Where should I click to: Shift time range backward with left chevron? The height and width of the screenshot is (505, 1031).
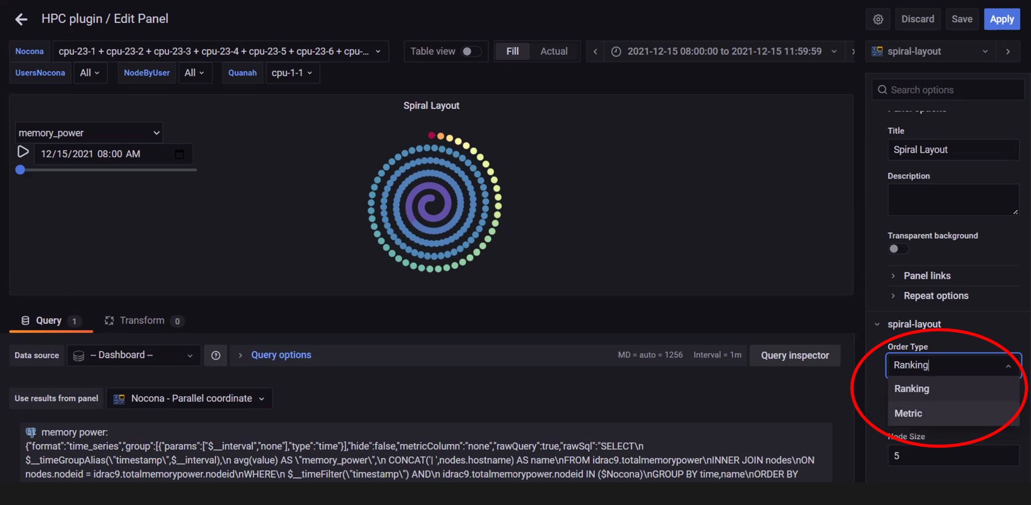click(x=595, y=52)
